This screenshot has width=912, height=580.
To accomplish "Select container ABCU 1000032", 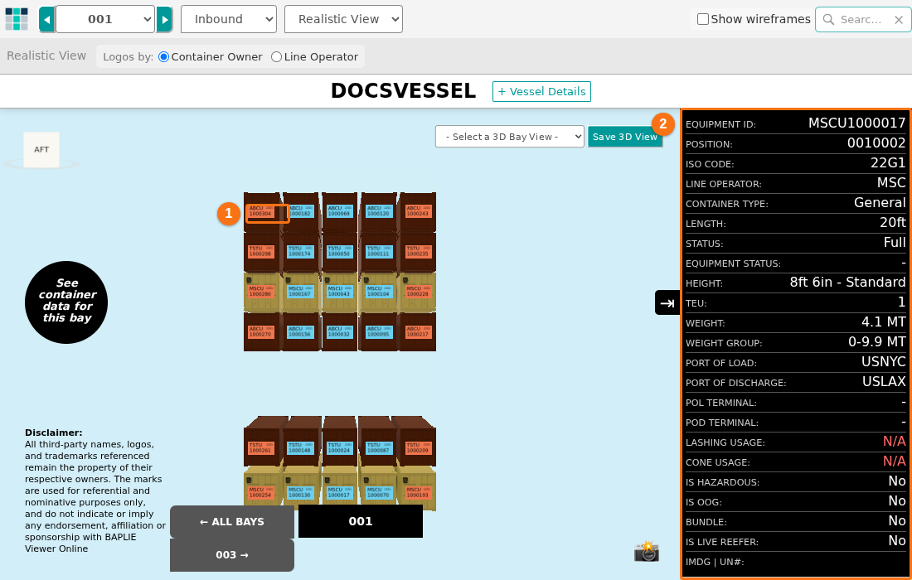I will point(339,331).
